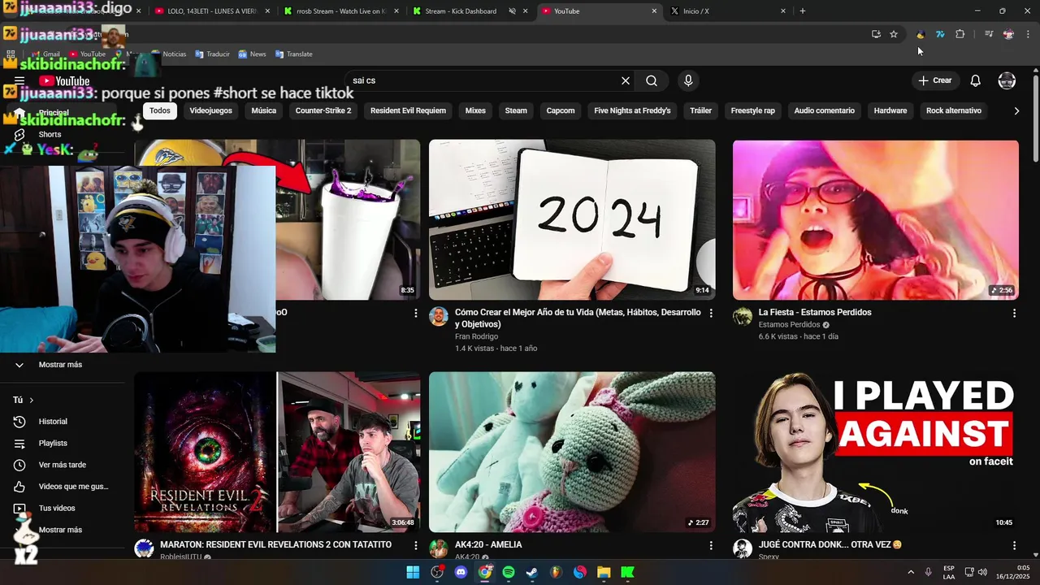Open Shorts in the sidebar
This screenshot has width=1040, height=585.
pyautogui.click(x=50, y=134)
